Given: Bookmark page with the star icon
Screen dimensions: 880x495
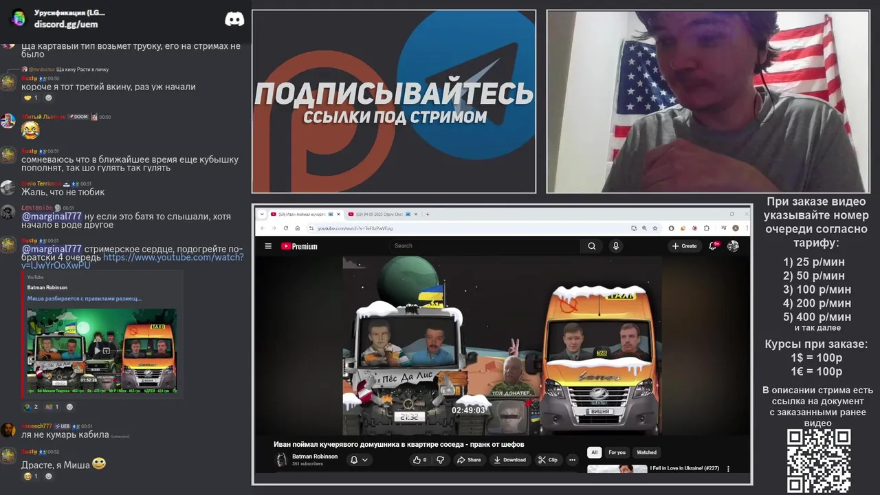Looking at the screenshot, I should (x=654, y=228).
